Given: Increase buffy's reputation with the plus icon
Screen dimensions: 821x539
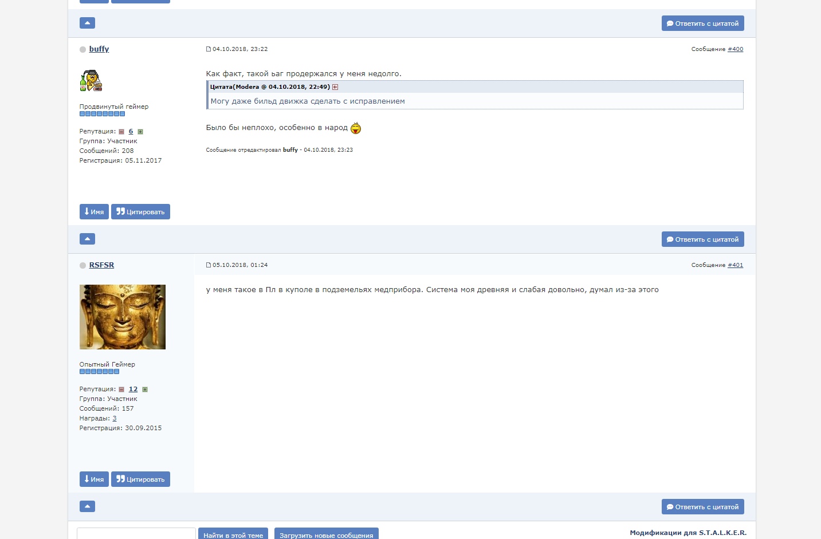Looking at the screenshot, I should pos(140,132).
